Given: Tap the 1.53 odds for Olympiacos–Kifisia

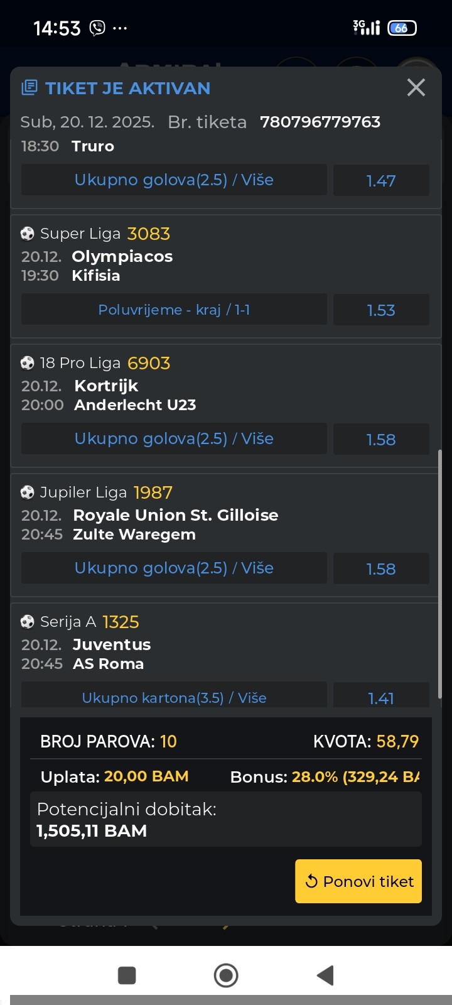Looking at the screenshot, I should (x=381, y=310).
